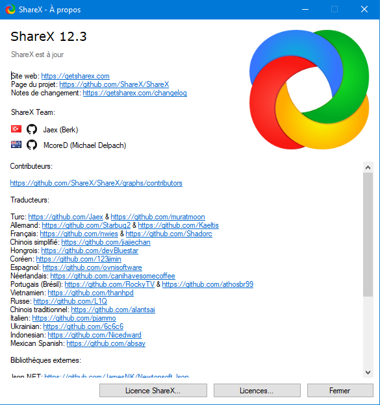The width and height of the screenshot is (380, 405).
Task: Open the github.com/nwies link
Action: pyautogui.click(x=79, y=234)
